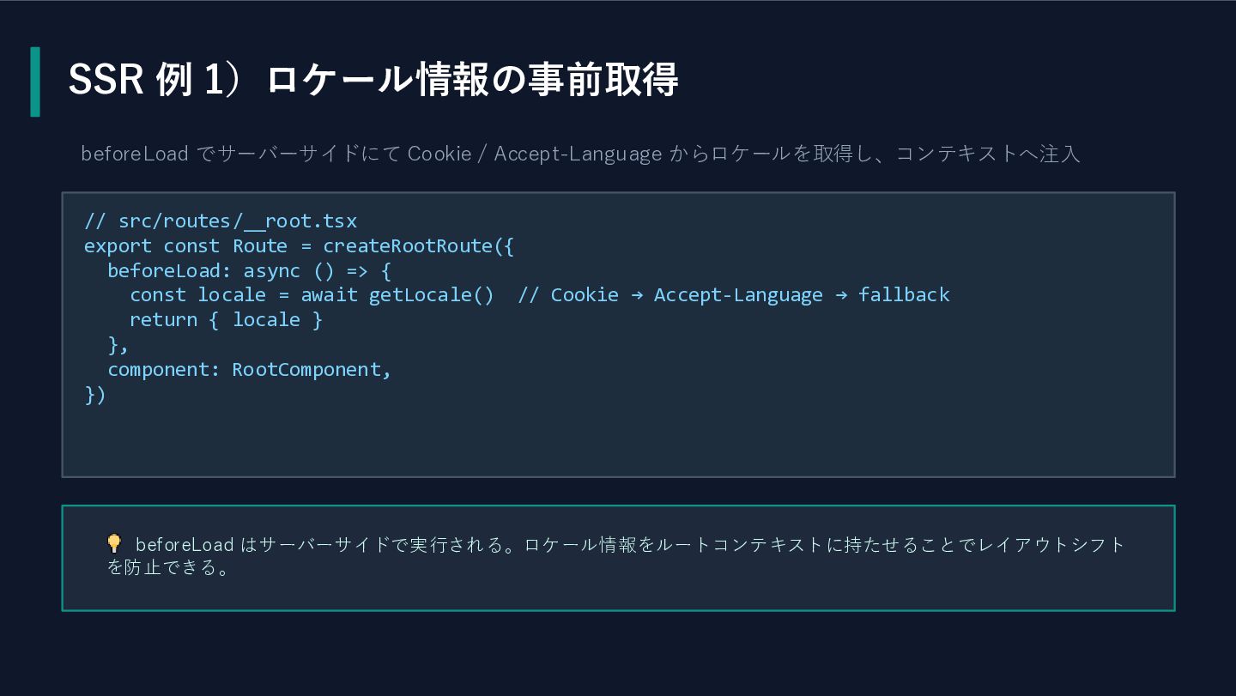Click the component: RootComponent line
Viewport: 1236px width, 696px height.
[x=249, y=369]
